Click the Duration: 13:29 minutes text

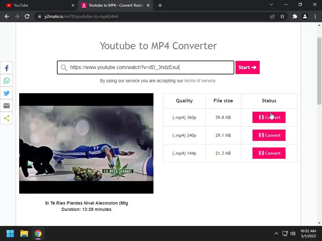(x=86, y=209)
